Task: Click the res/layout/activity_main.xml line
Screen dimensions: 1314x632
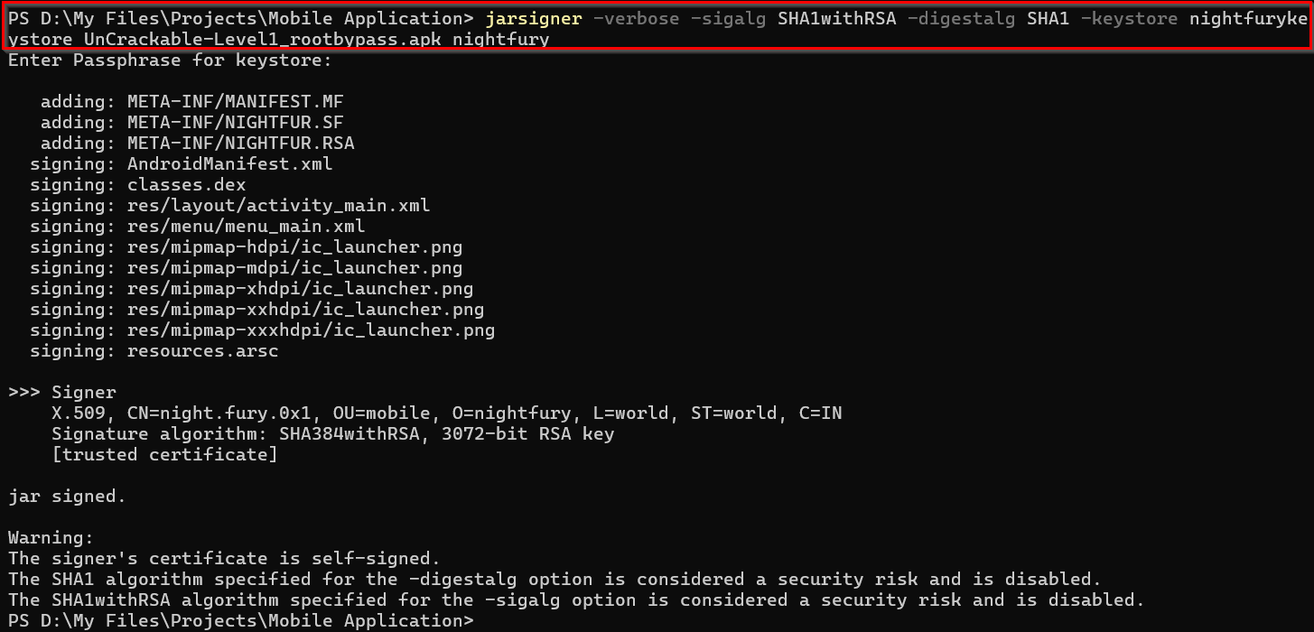Action: (x=278, y=206)
